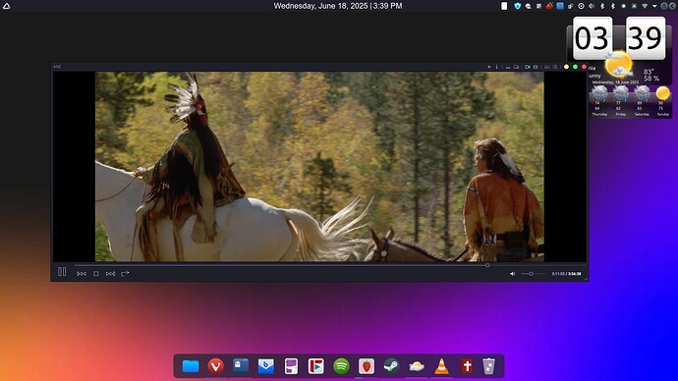
Task: Open media info via the 'i' icon
Action: coord(496,67)
